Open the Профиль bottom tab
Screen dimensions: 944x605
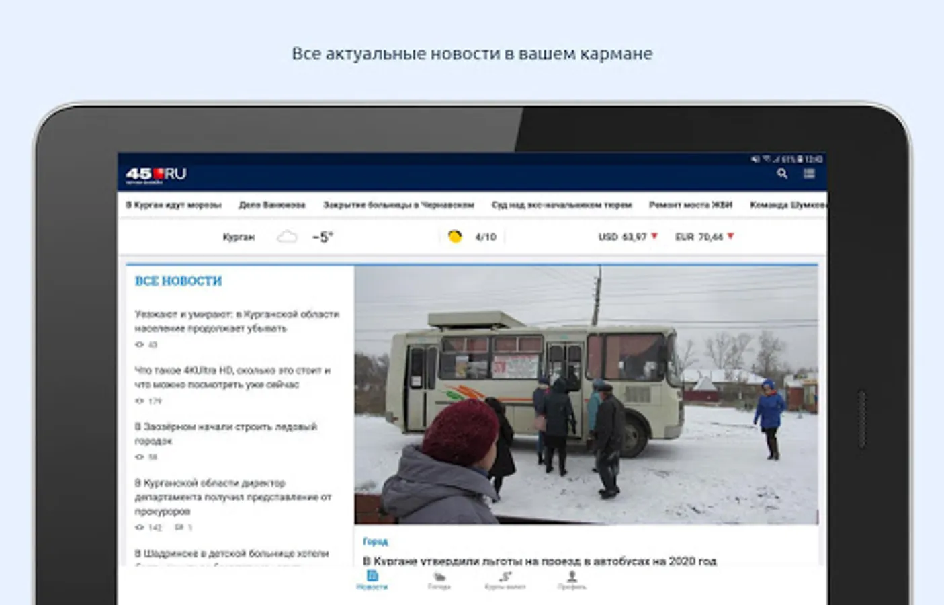(x=572, y=580)
